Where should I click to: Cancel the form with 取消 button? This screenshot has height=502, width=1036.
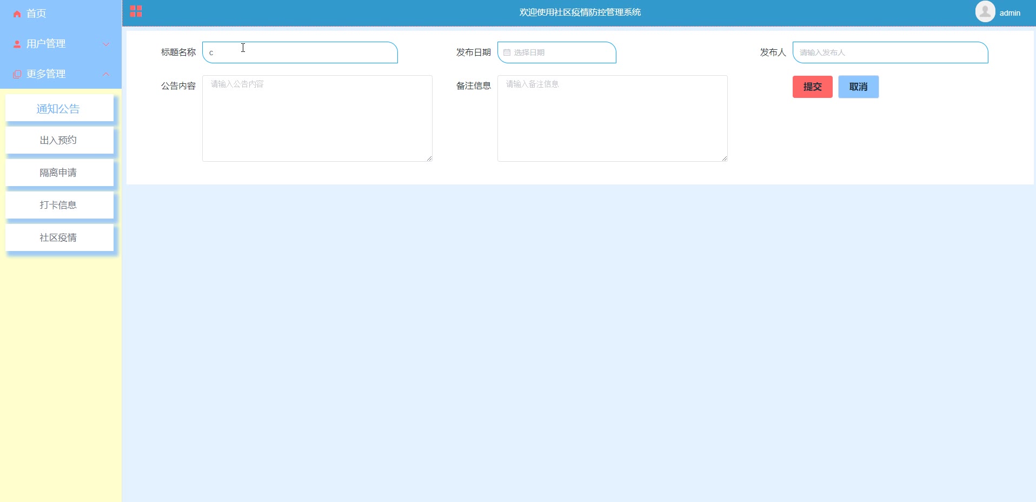pos(858,87)
